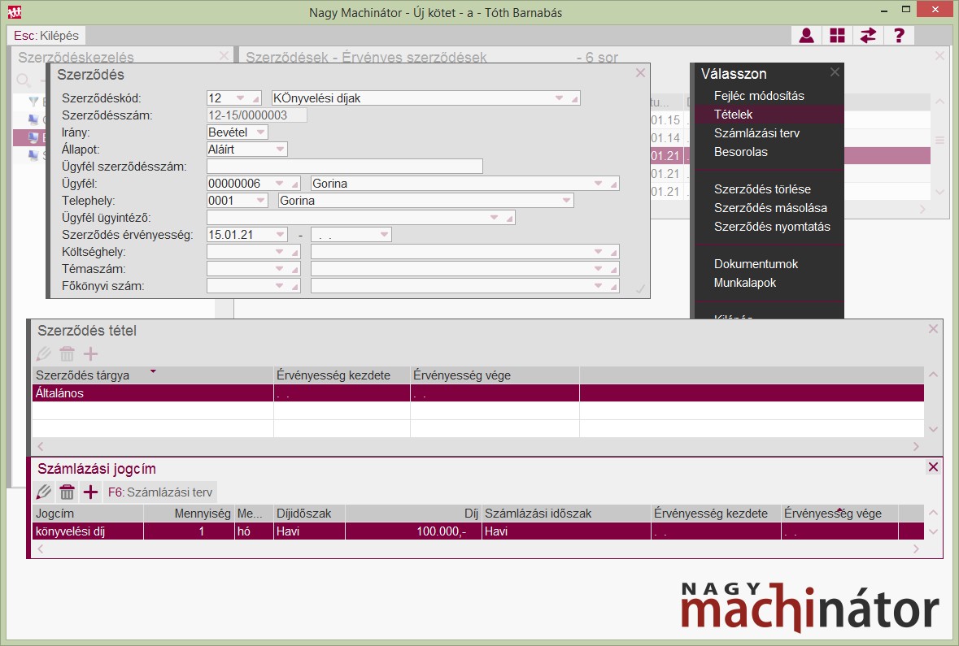Click the Jogcím column header

(88, 514)
